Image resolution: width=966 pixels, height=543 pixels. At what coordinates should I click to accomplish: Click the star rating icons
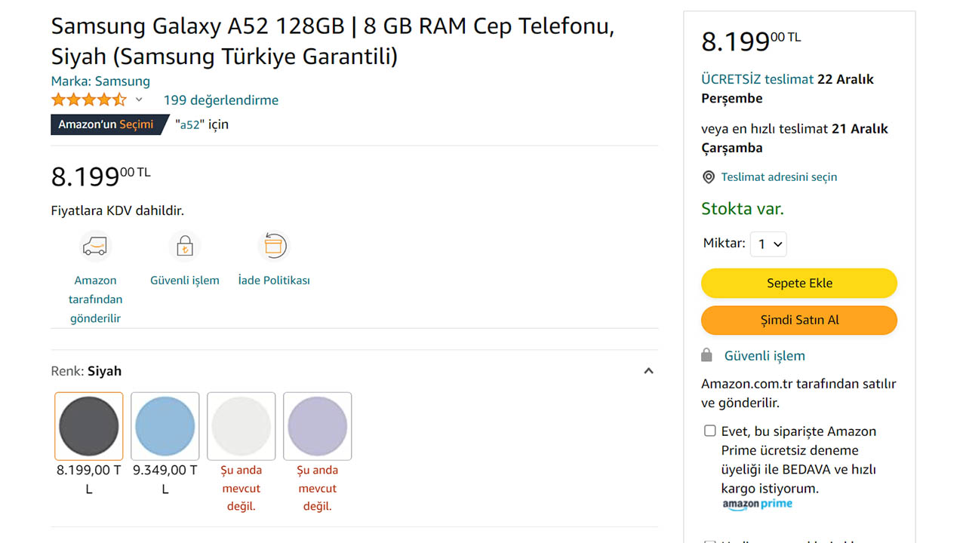[x=89, y=100]
